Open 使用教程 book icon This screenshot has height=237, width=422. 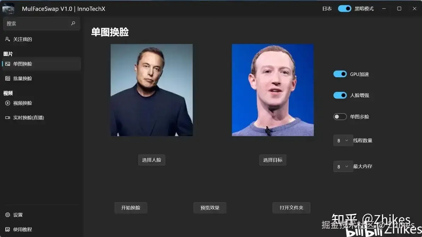pos(7,229)
